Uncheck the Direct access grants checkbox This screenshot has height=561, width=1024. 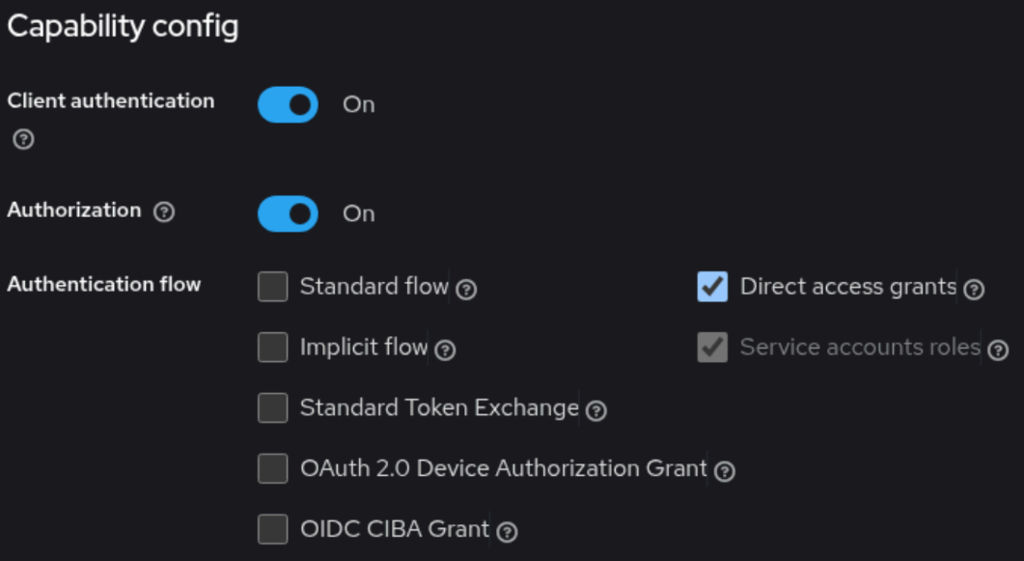point(712,287)
